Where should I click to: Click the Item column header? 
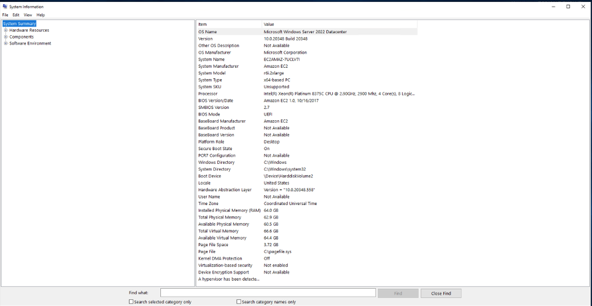pyautogui.click(x=229, y=24)
